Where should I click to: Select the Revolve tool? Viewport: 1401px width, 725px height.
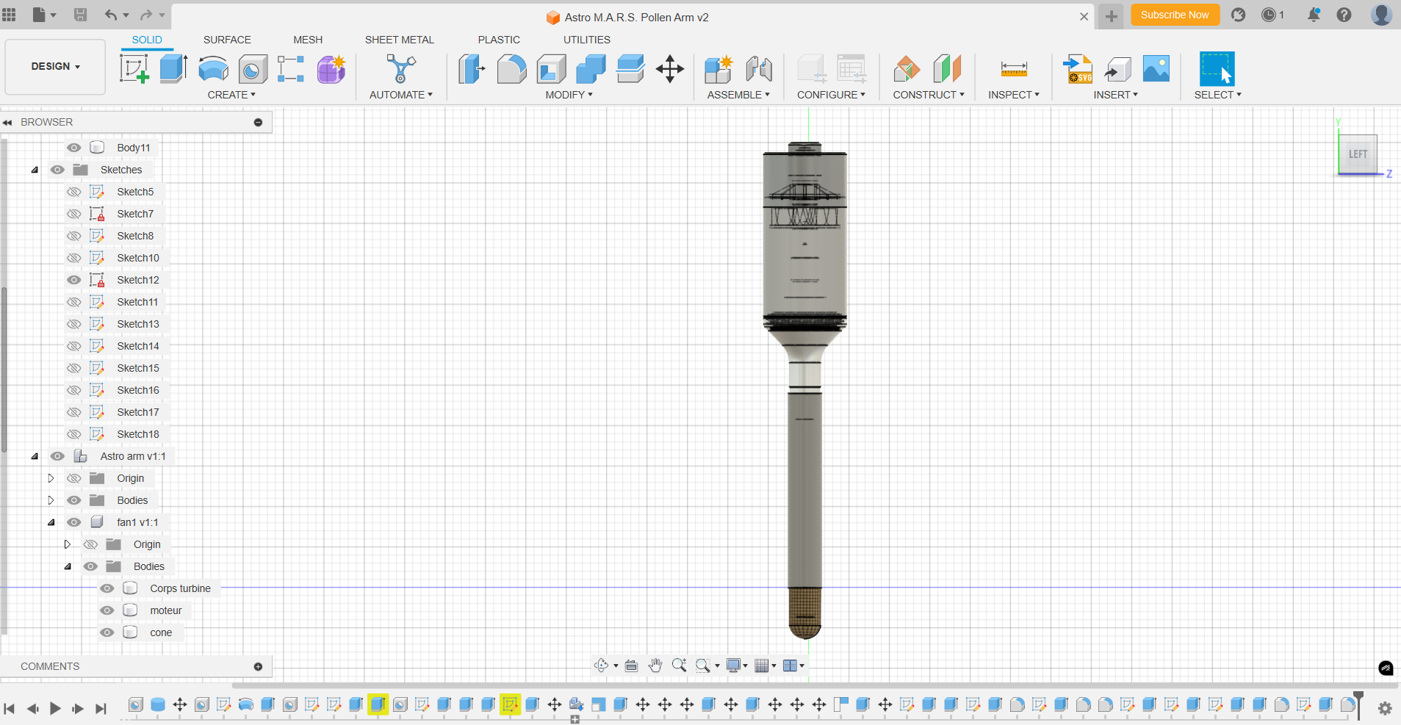(x=213, y=69)
